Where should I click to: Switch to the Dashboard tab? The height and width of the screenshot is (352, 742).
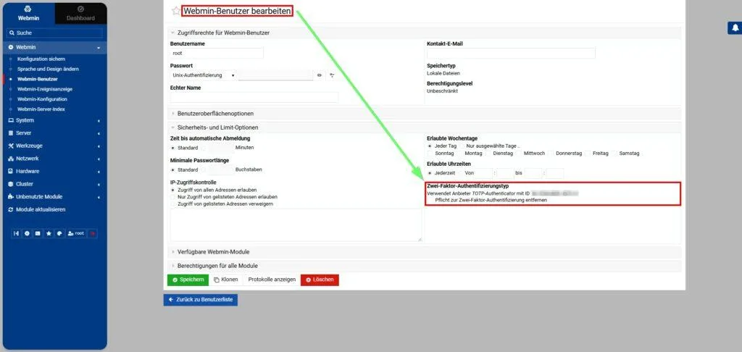80,14
